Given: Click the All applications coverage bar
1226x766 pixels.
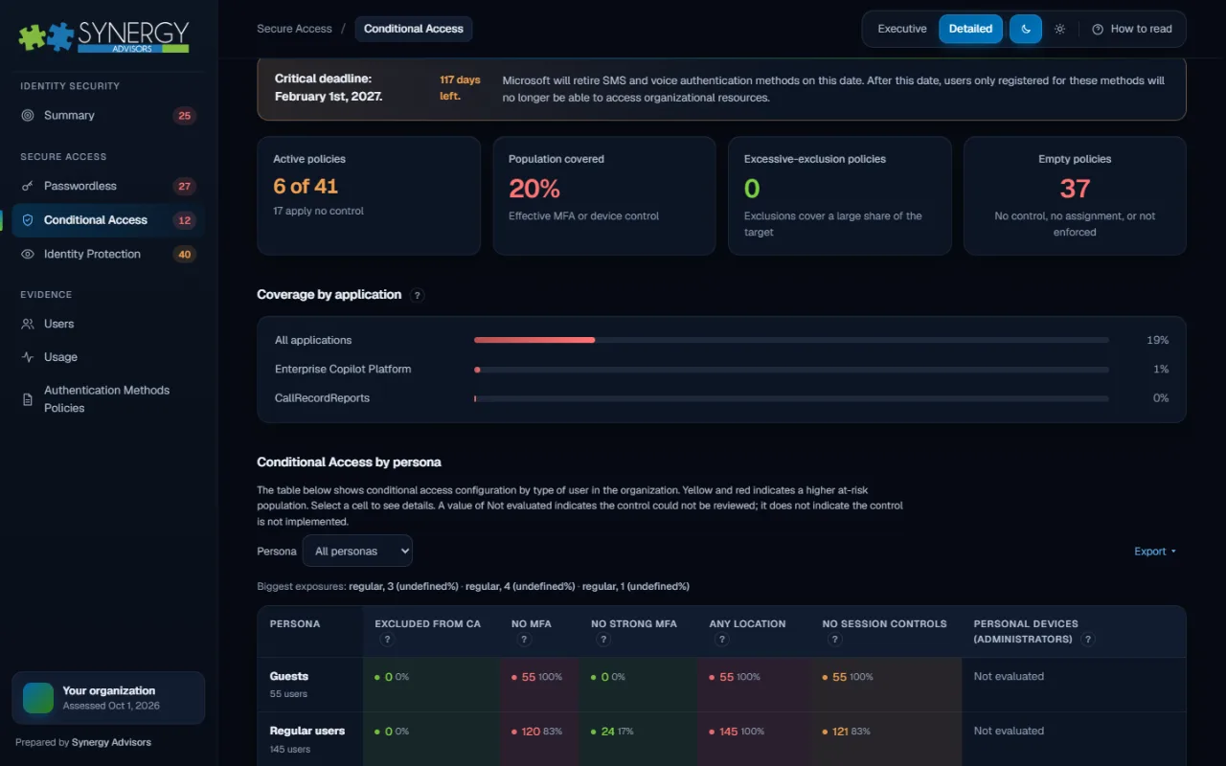Looking at the screenshot, I should [791, 340].
